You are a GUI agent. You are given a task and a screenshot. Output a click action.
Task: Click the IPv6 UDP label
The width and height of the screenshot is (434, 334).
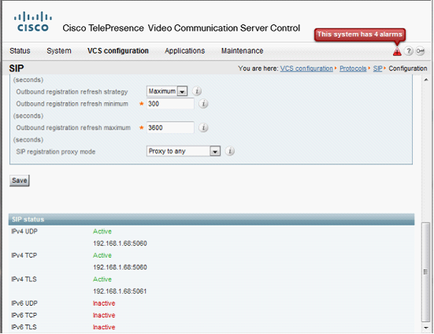pos(24,303)
